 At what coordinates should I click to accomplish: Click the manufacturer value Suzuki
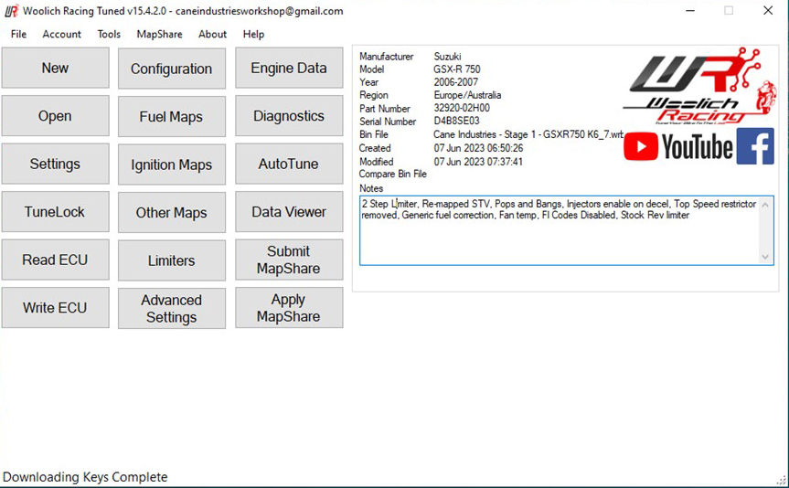click(447, 57)
